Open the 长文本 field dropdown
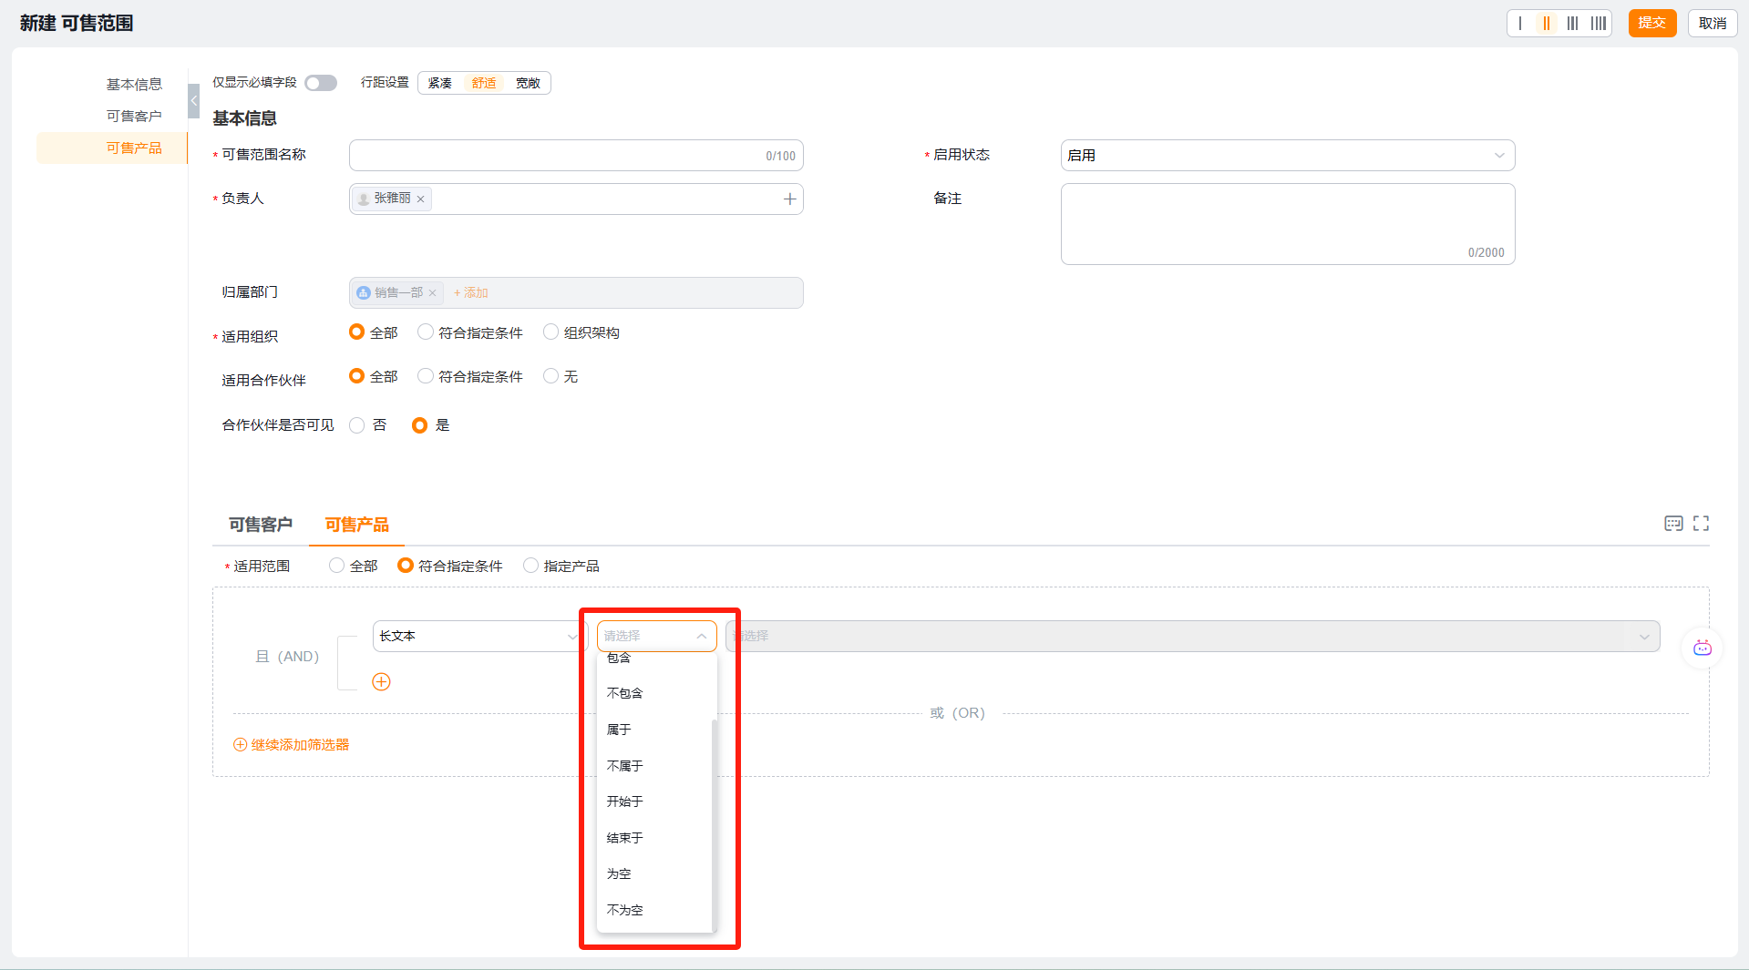The height and width of the screenshot is (970, 1749). click(479, 637)
